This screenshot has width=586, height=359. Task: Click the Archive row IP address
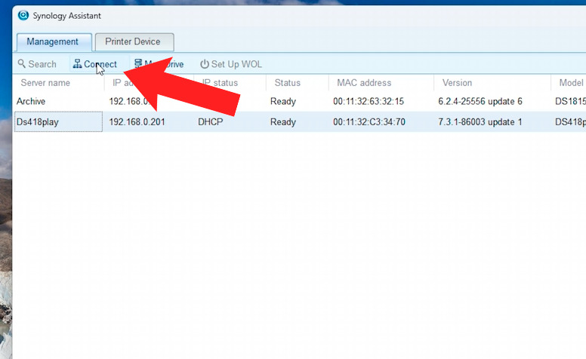point(130,102)
